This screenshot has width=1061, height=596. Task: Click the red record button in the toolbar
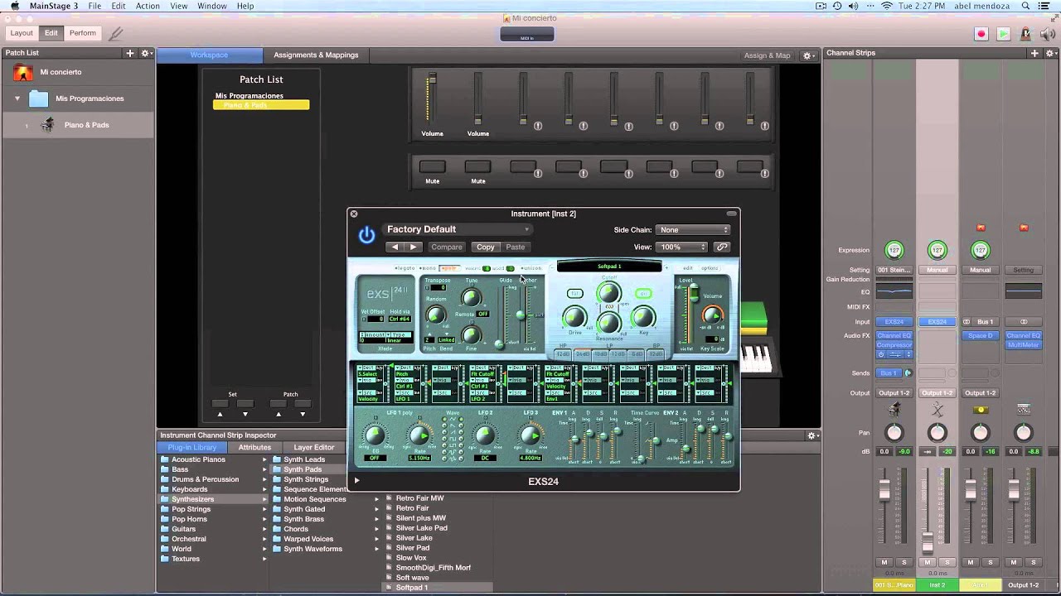click(x=981, y=34)
